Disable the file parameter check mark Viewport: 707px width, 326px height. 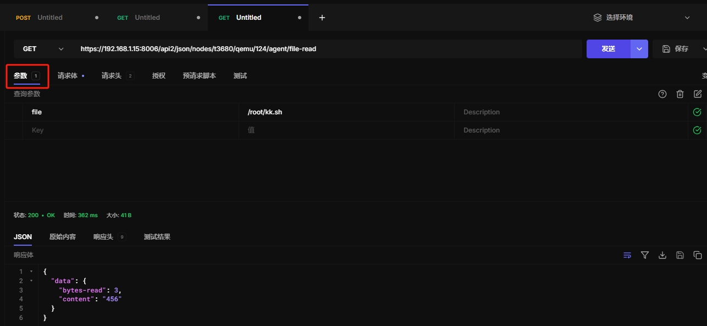point(697,112)
